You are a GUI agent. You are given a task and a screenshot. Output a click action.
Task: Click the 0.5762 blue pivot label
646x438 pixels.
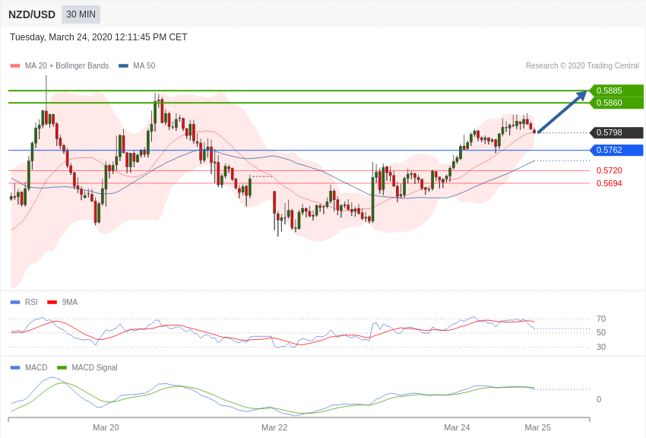click(x=616, y=150)
